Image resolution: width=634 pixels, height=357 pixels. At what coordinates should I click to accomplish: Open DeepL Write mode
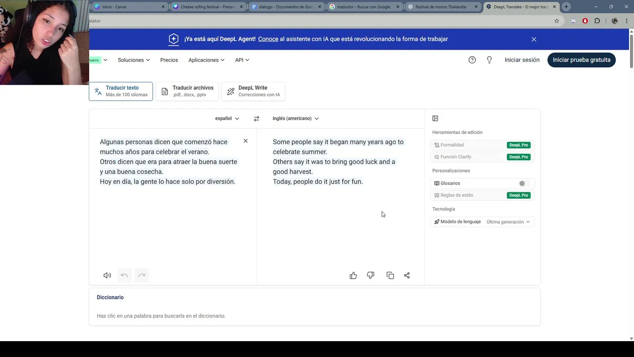pos(253,91)
